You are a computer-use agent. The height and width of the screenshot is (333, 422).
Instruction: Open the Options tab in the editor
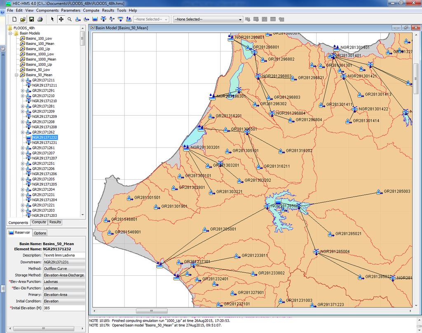pyautogui.click(x=40, y=233)
